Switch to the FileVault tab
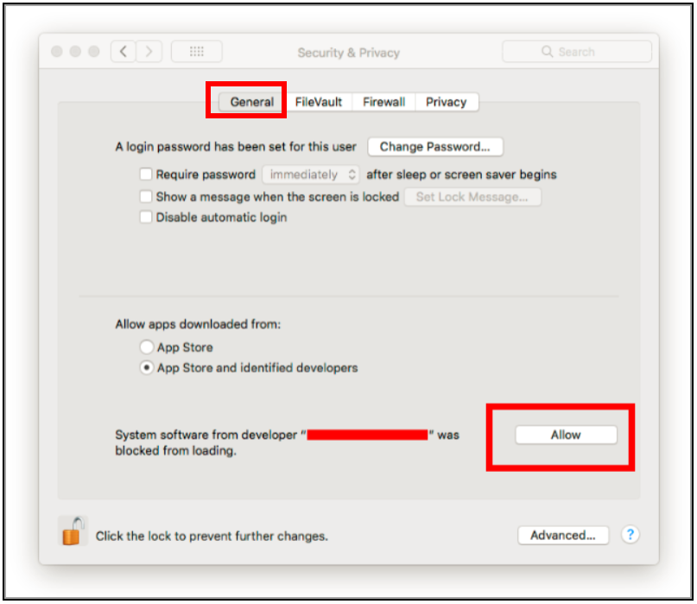The width and height of the screenshot is (697, 604). 319,102
